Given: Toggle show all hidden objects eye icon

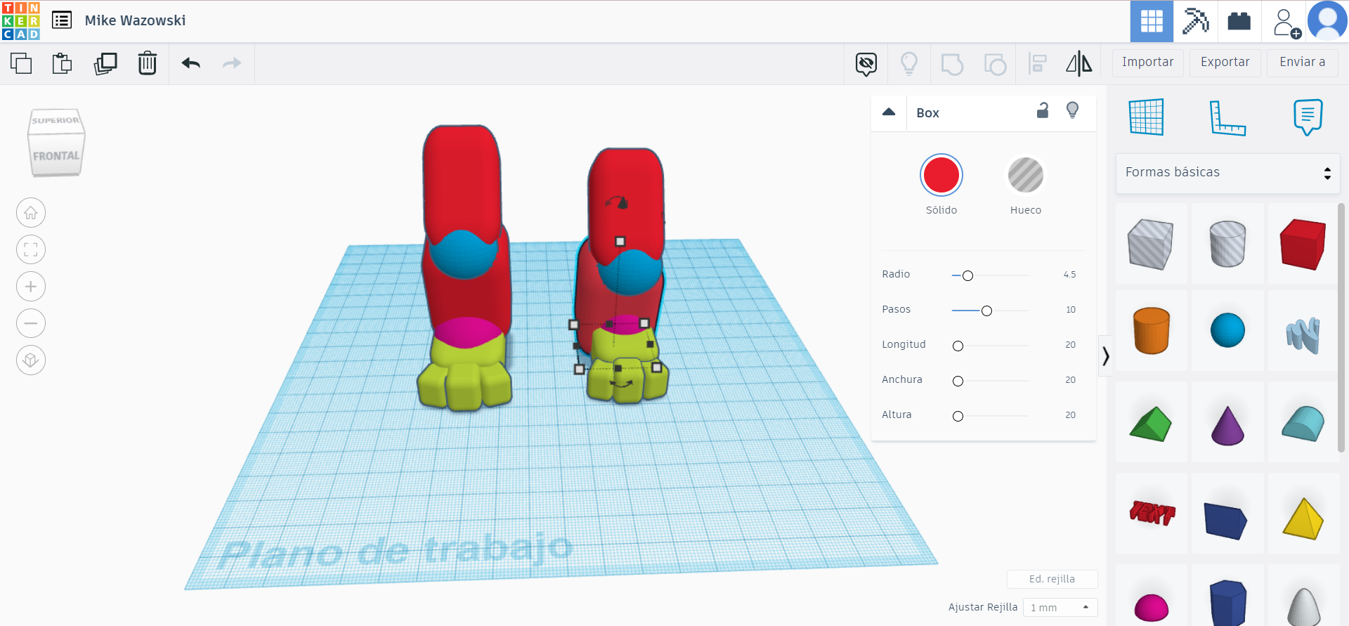Looking at the screenshot, I should [x=866, y=64].
